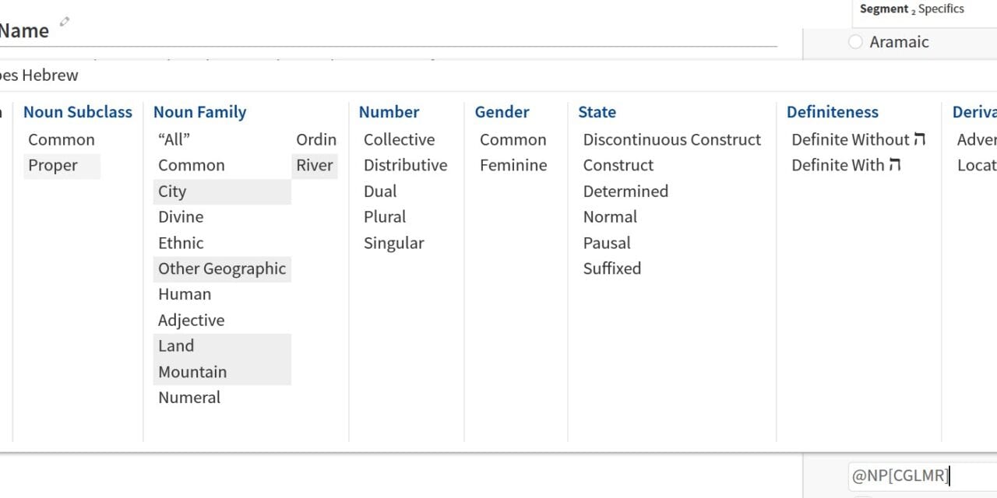Choose Pausal under State
The height and width of the screenshot is (498, 997).
click(x=607, y=243)
